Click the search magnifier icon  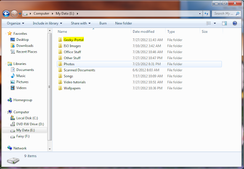[x=238, y=14]
